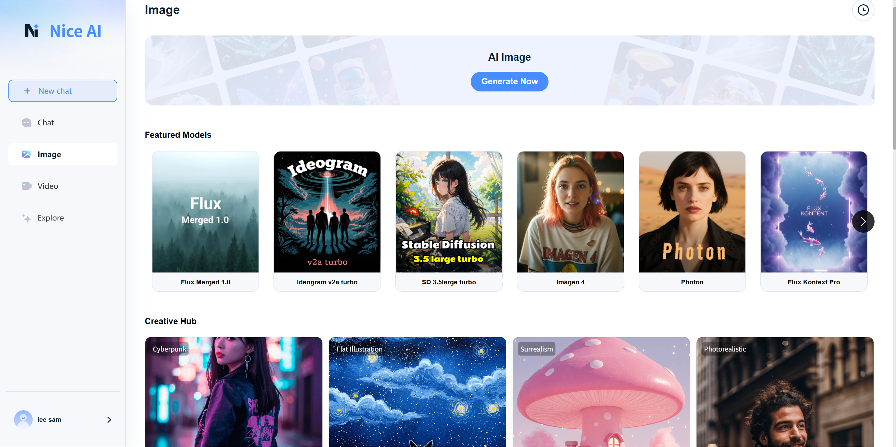Viewport: 896px width, 447px height.
Task: Click the Image page title
Action: pyautogui.click(x=162, y=10)
